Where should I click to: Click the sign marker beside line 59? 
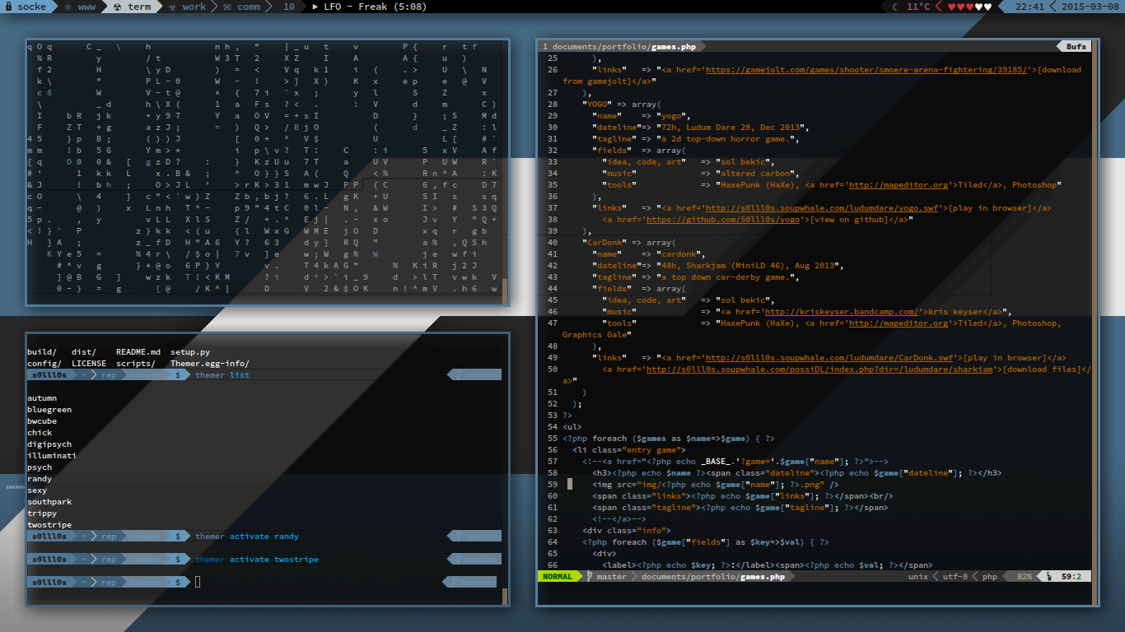pyautogui.click(x=570, y=485)
